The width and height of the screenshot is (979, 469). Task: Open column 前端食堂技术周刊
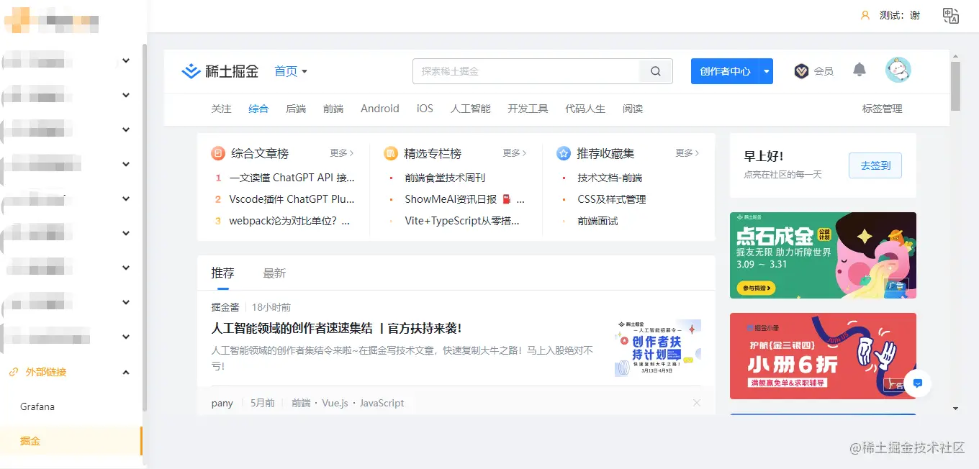tap(445, 178)
